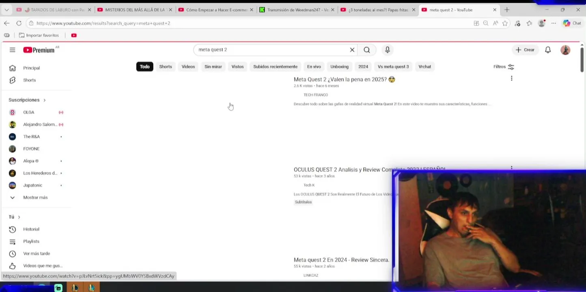Open Edge settings and more ellipsis
Screen dimensions: 586x292
[554, 23]
